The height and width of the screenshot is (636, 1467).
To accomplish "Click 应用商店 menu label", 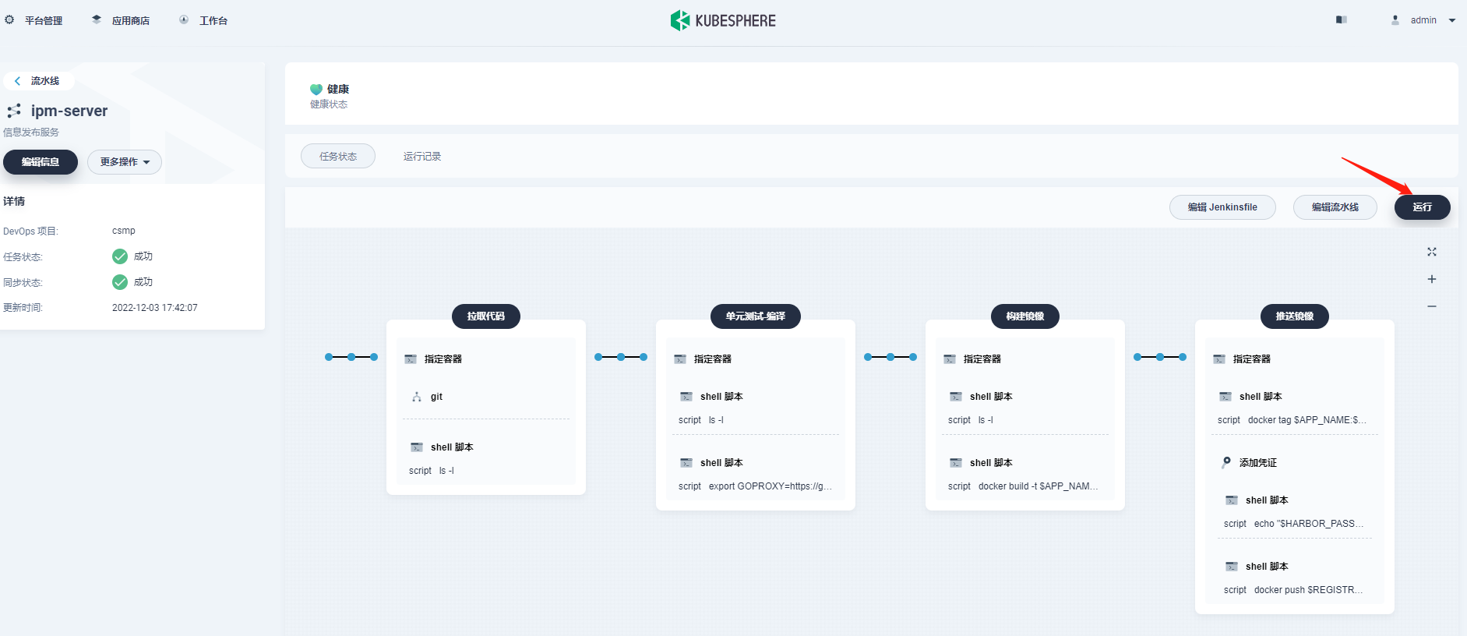I will tap(131, 21).
